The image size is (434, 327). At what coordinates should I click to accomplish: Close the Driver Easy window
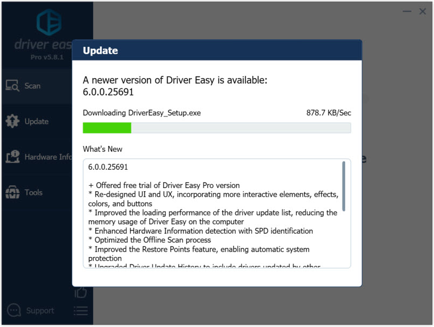click(x=422, y=11)
